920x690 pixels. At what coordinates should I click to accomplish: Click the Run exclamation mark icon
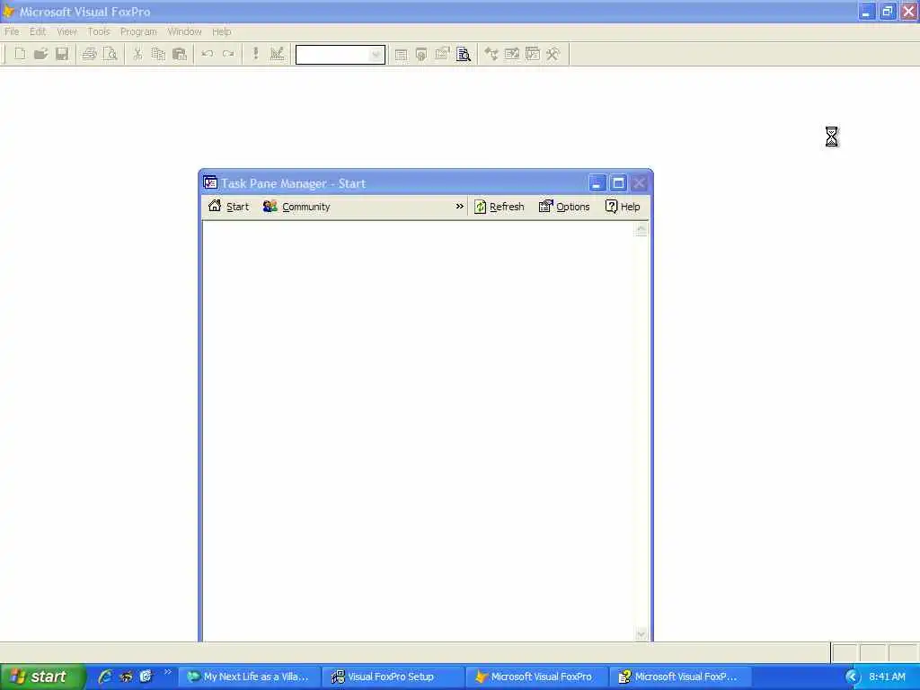tap(255, 55)
